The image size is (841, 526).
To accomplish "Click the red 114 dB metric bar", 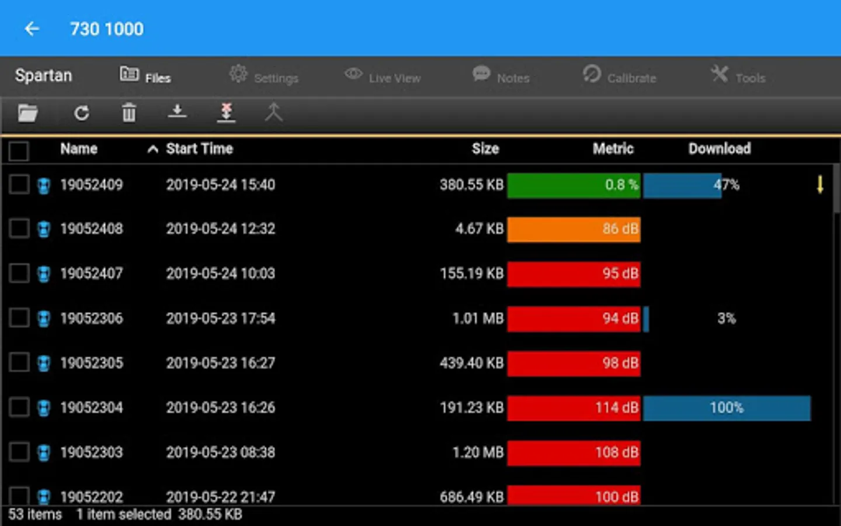I will click(x=574, y=408).
